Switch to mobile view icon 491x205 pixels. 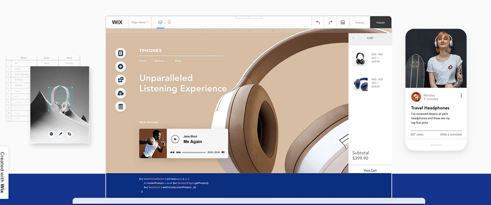pyautogui.click(x=169, y=22)
